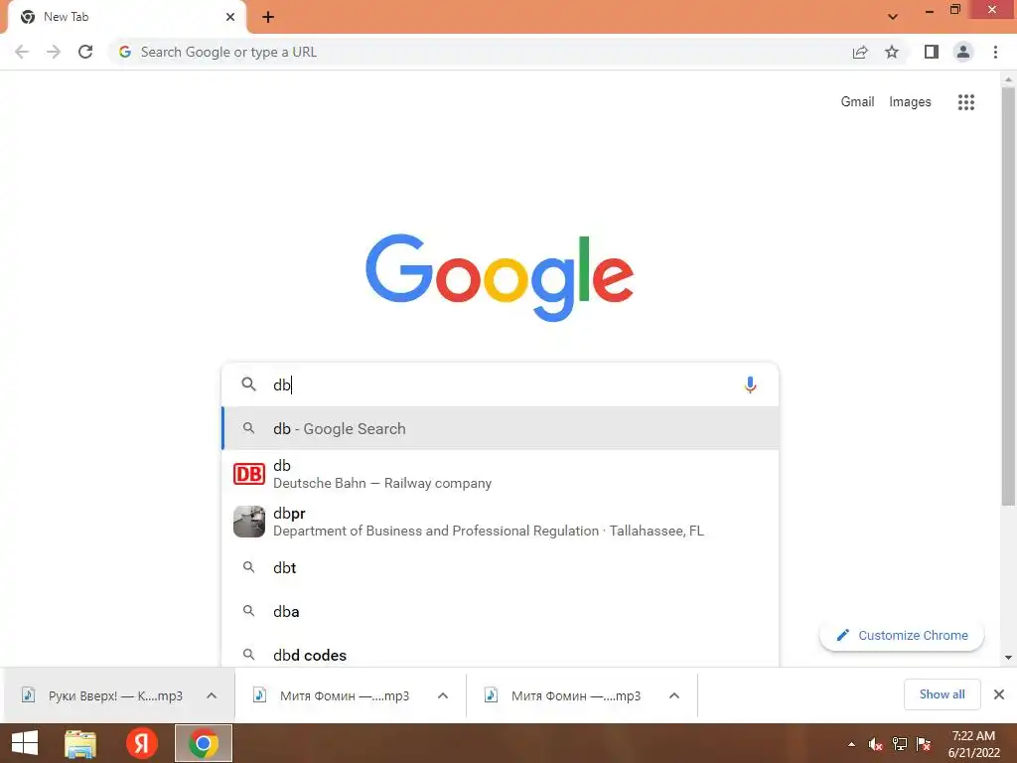Close the New Tab tab
Screen dimensions: 1017x763
coord(230,17)
